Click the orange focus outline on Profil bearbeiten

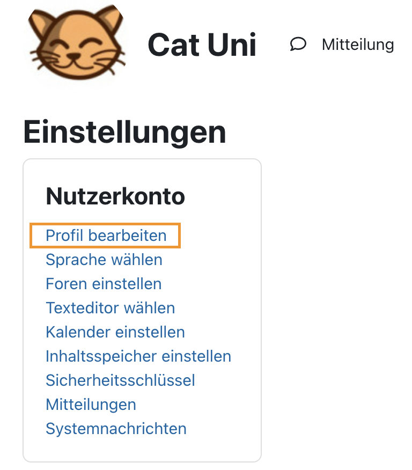pyautogui.click(x=105, y=224)
